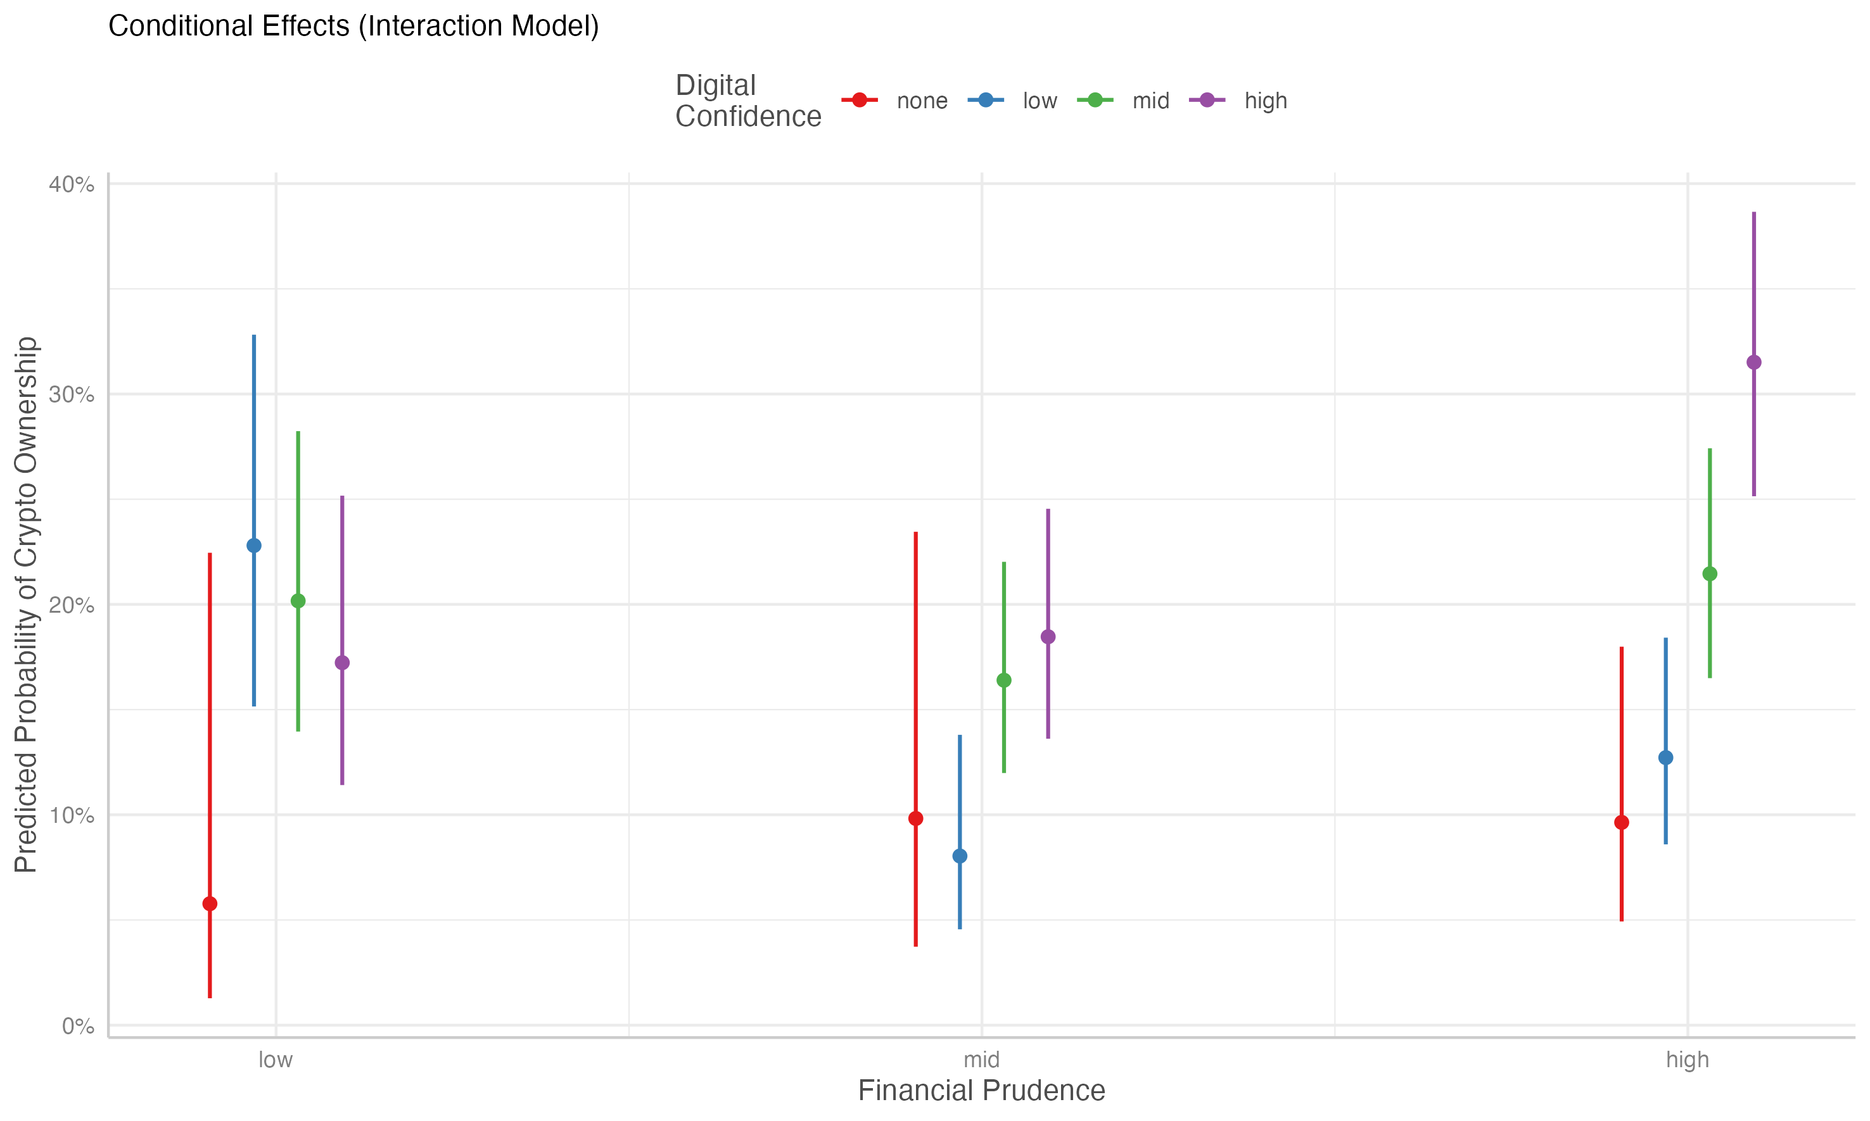
Task: Click the 'Financial Prudence' x-axis title
Action: [981, 1091]
